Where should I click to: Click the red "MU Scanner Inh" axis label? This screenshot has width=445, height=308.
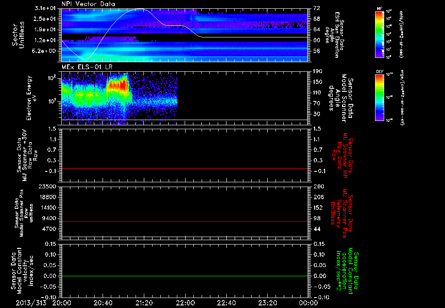tap(345, 155)
